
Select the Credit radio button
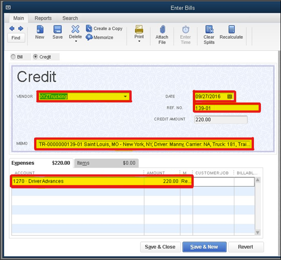(36, 57)
